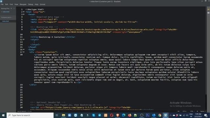This screenshot has height=118, width=210.
Task: Open the Navigate menu
Action: (x=23, y=4)
